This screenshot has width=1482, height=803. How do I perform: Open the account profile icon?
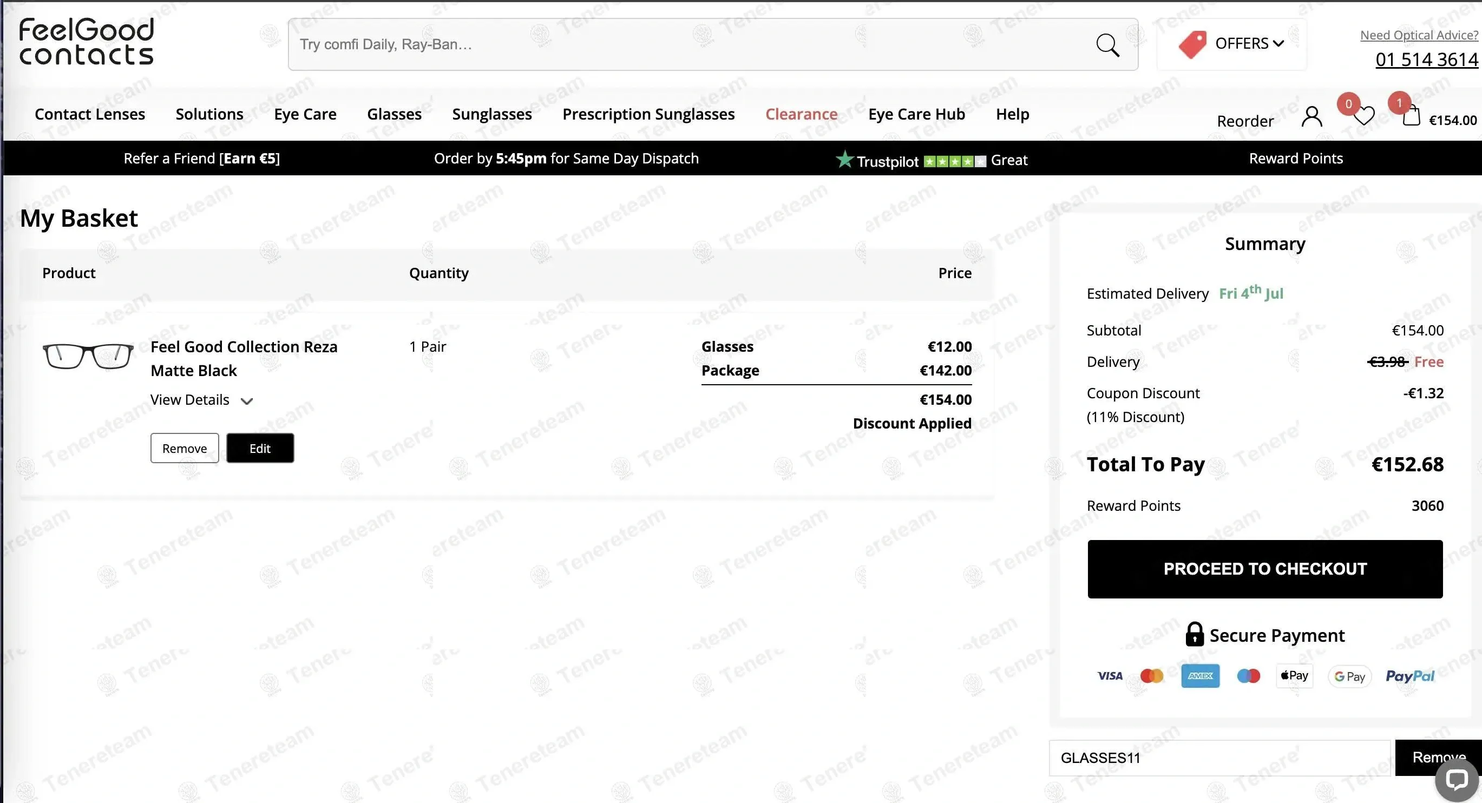pos(1311,117)
